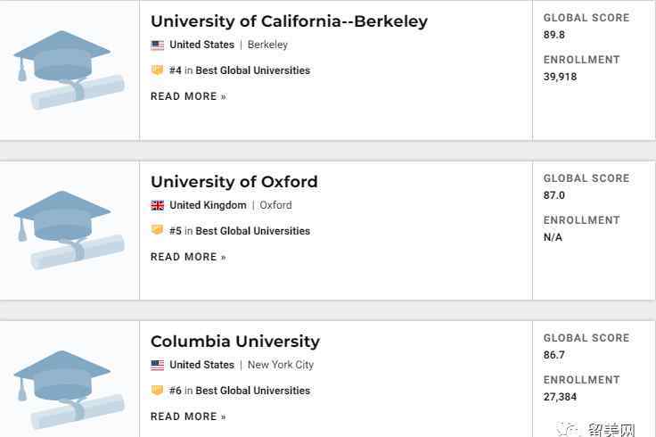Click the United Kingdom flag icon
The height and width of the screenshot is (437, 656).
(157, 205)
